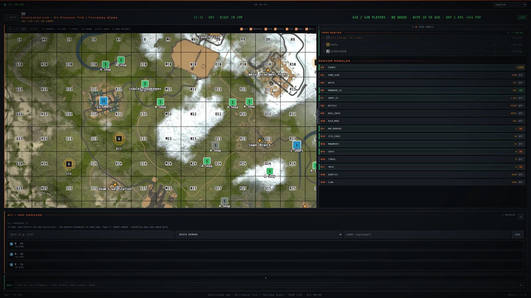The image size is (531, 298).
Task: Toggle the GRID map layer checkbox
Action: point(241,29)
